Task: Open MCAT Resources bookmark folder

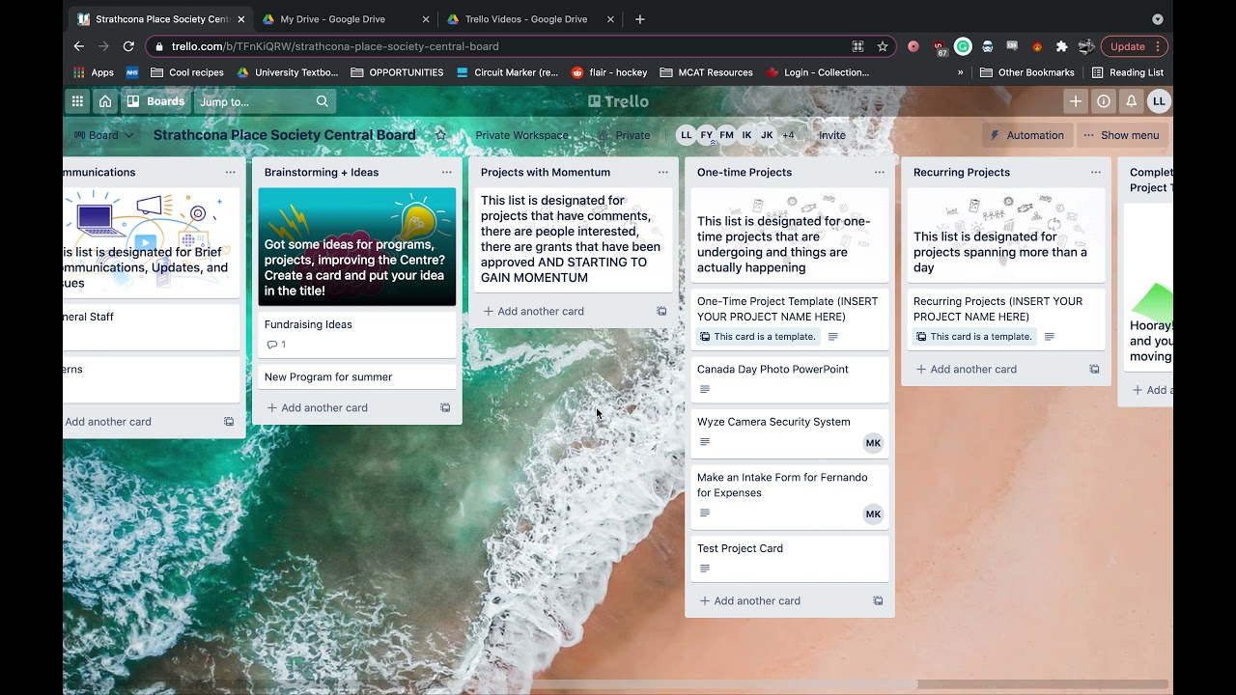Action: [706, 72]
